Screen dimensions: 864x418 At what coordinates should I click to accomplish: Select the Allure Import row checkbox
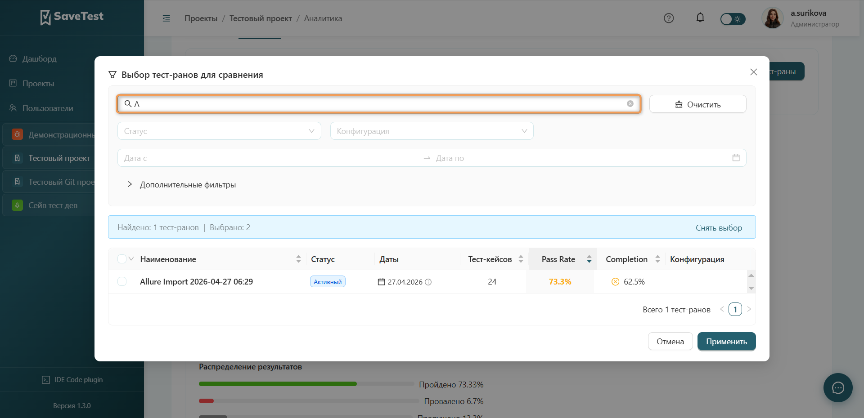coord(121,281)
